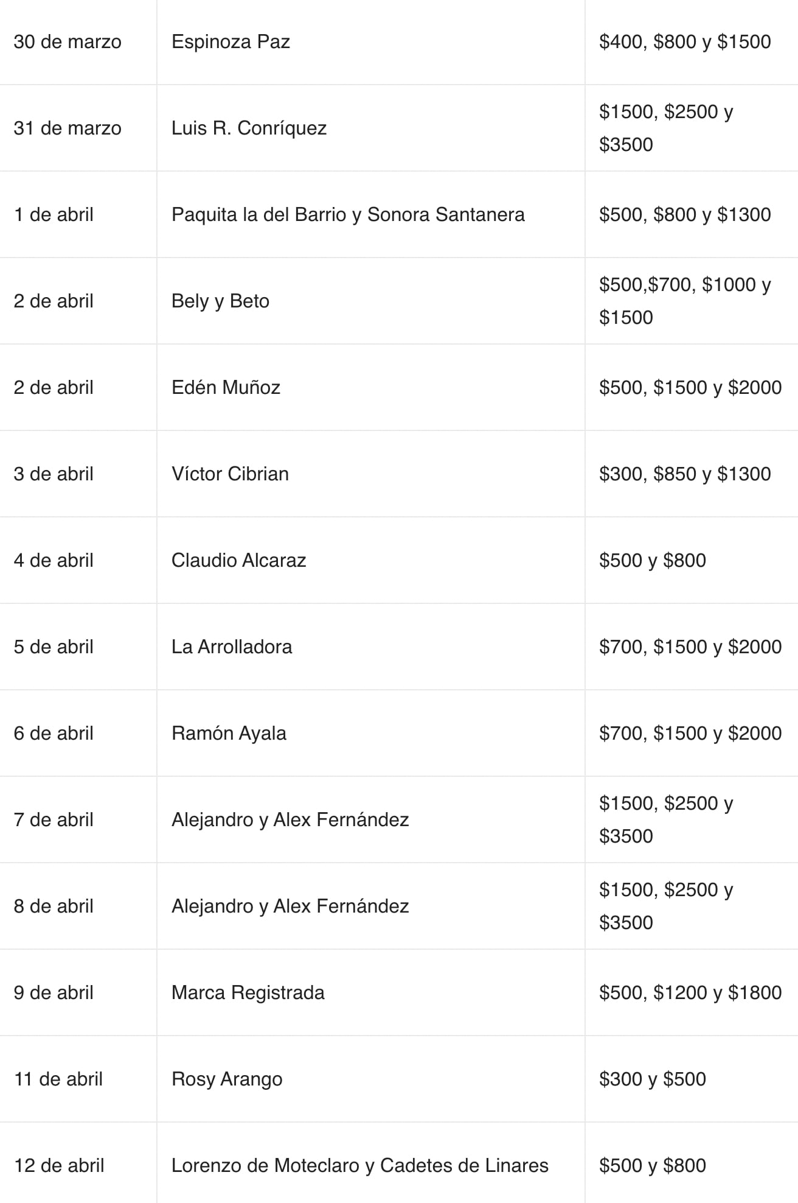Select the "Bely y Beto" table entry
798x1203 pixels.
point(220,301)
